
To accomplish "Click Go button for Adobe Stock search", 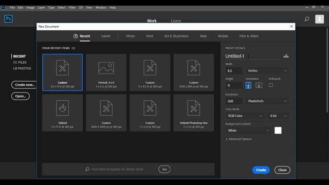I will (164, 169).
